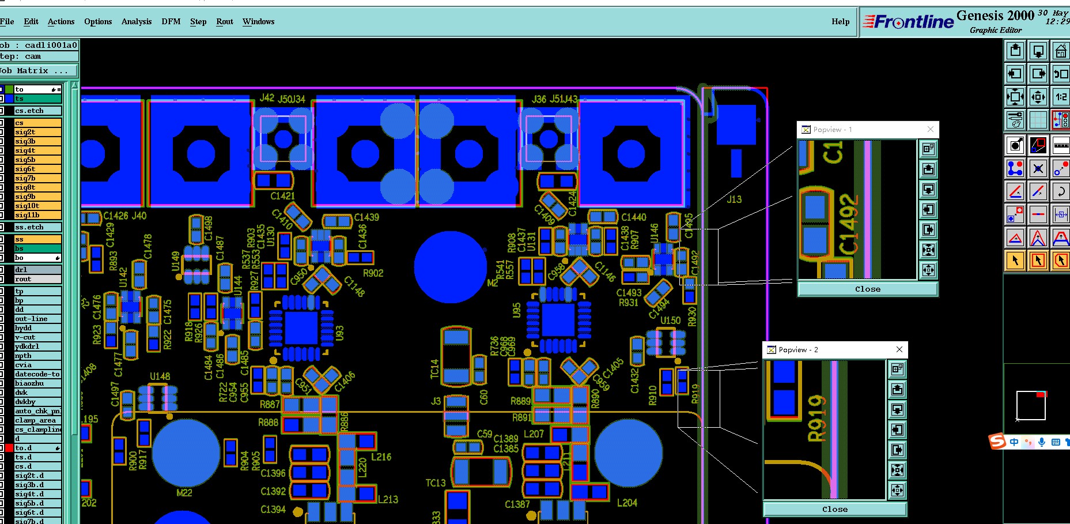This screenshot has width=1070, height=524.
Task: Click the home view icon
Action: tap(1061, 51)
